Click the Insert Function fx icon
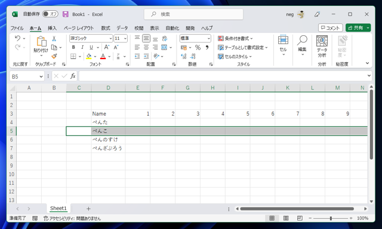Screen dimensions: 382x229 (x=73, y=76)
